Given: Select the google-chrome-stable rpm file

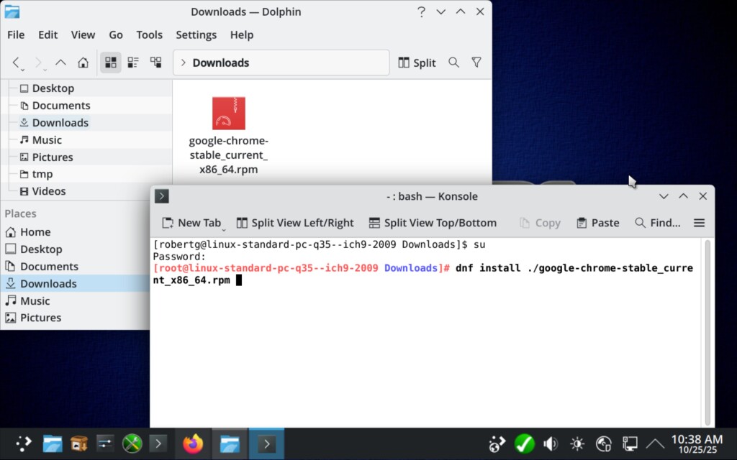Looking at the screenshot, I should click(x=229, y=114).
